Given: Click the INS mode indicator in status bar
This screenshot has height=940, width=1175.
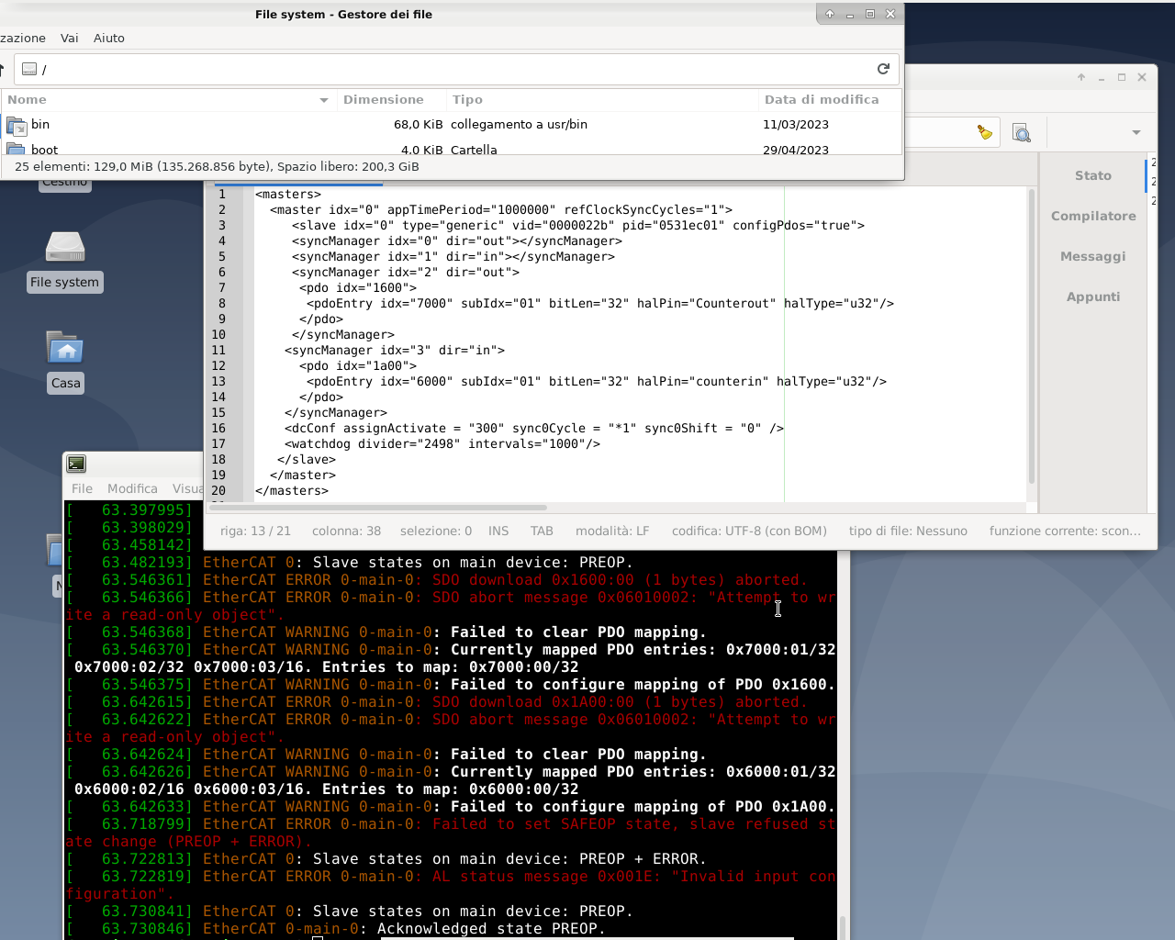Looking at the screenshot, I should 498,531.
